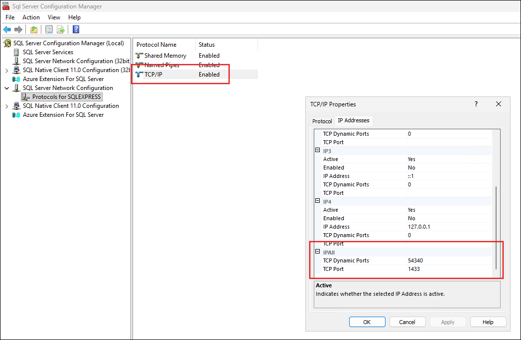Close the TCP/IP Properties dialog
The width and height of the screenshot is (521, 340).
pos(499,104)
